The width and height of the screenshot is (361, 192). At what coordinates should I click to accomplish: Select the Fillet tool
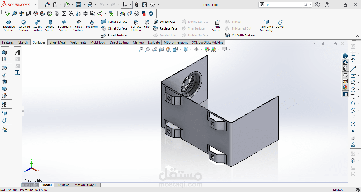tap(147, 24)
